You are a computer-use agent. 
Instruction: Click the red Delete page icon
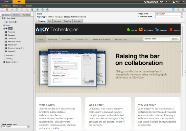[x=7, y=9]
